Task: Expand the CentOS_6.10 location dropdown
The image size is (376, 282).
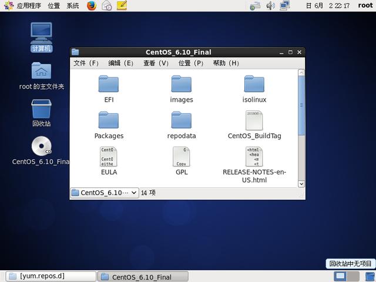Action: tap(105, 193)
